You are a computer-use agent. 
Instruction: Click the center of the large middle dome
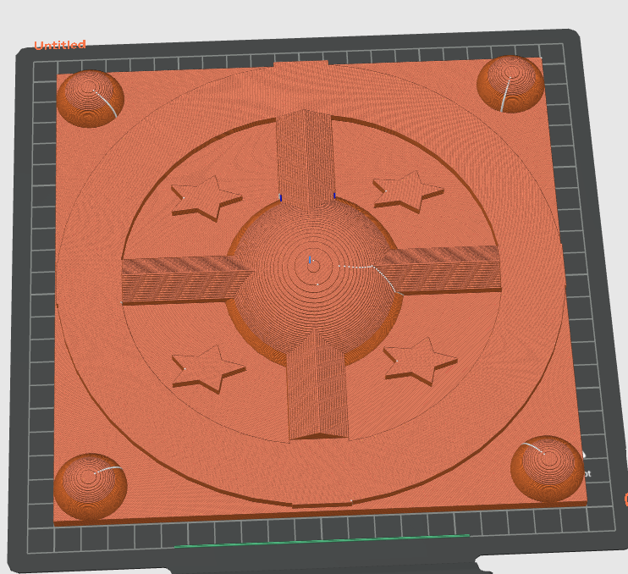[314, 267]
